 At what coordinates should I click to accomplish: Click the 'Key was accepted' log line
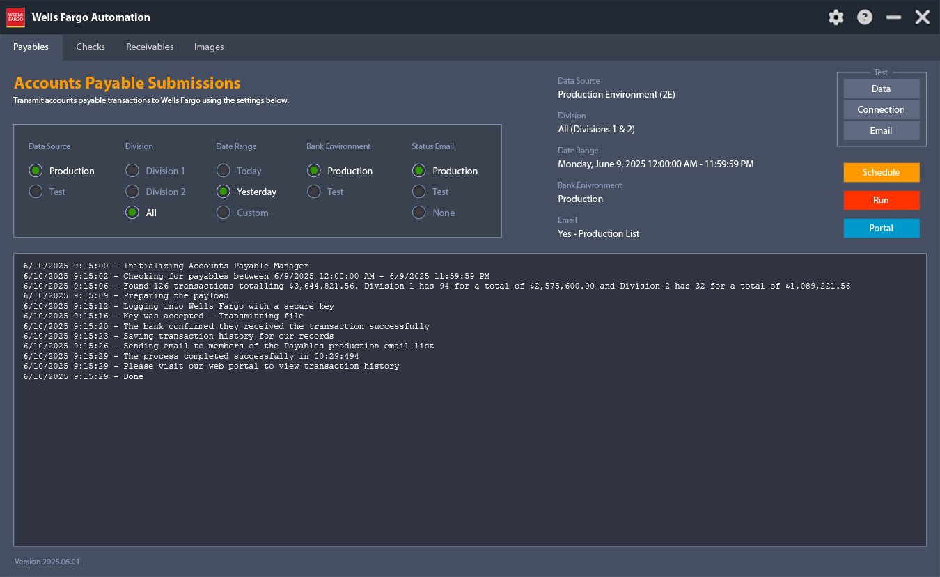(x=164, y=316)
